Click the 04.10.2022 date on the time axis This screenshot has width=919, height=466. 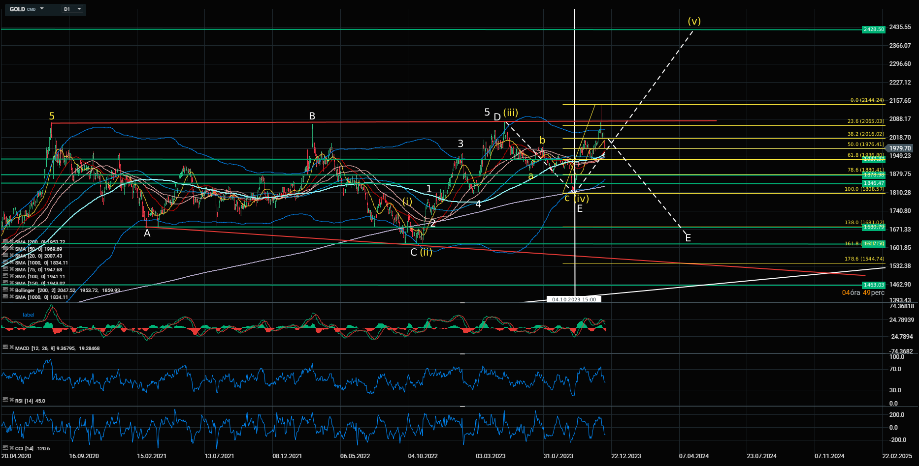pos(423,456)
